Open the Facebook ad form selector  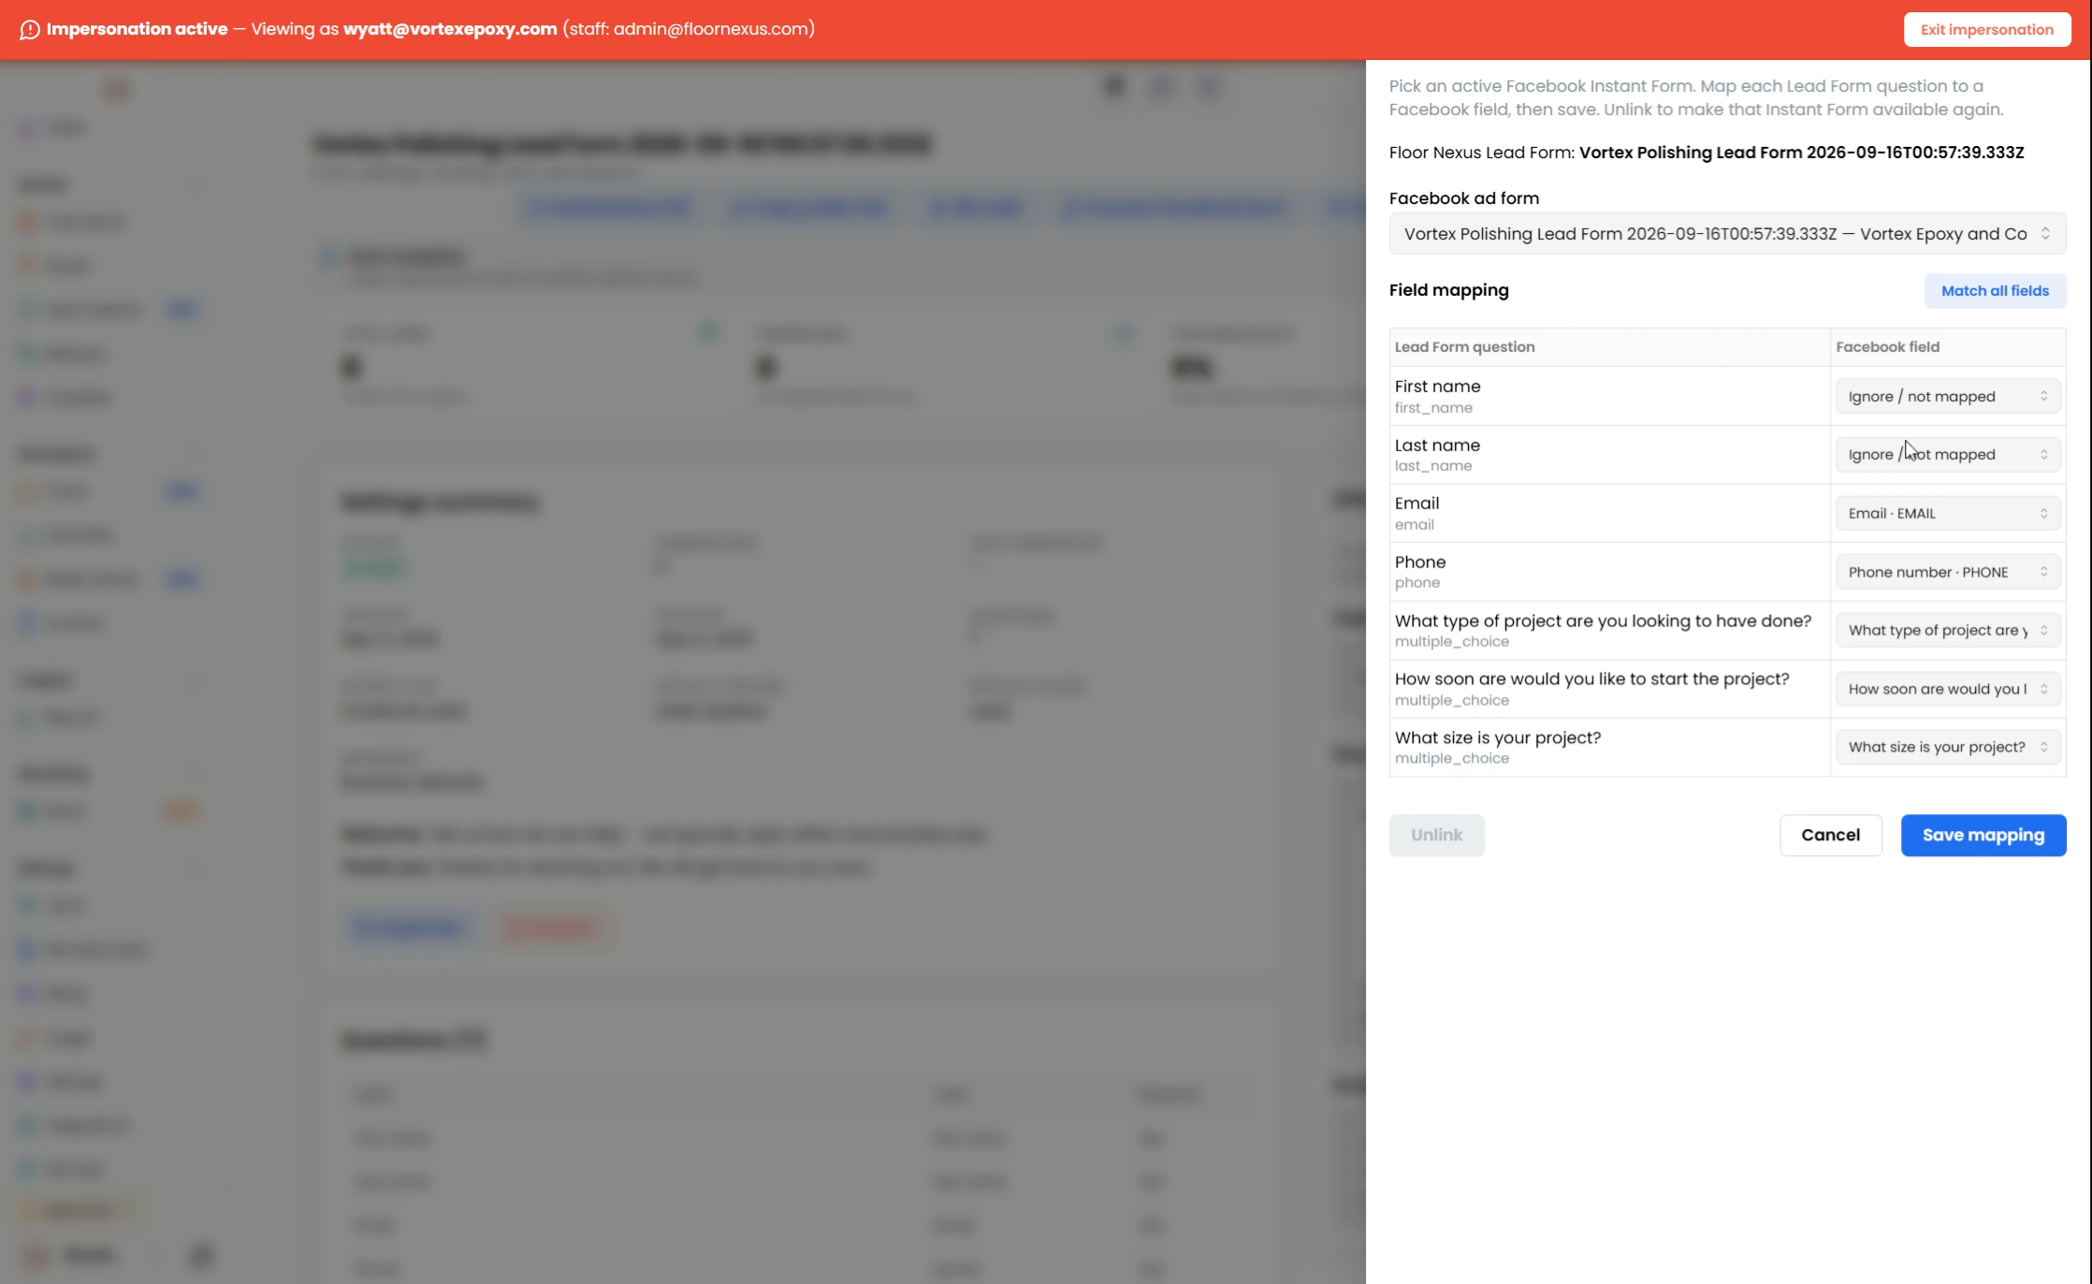click(1727, 234)
